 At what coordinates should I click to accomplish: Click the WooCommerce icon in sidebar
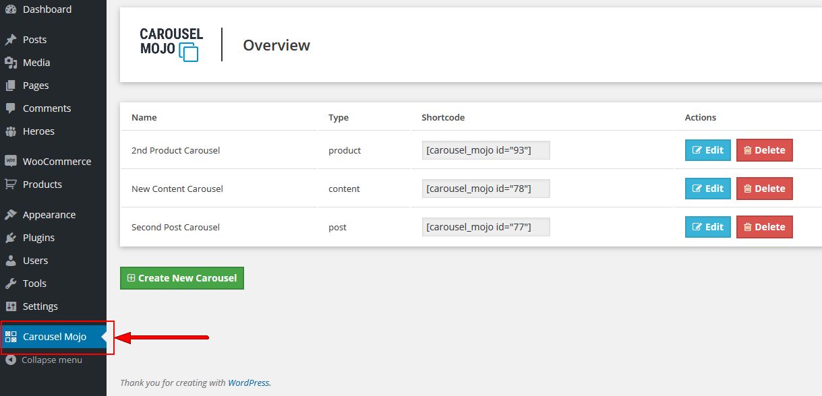[11, 162]
